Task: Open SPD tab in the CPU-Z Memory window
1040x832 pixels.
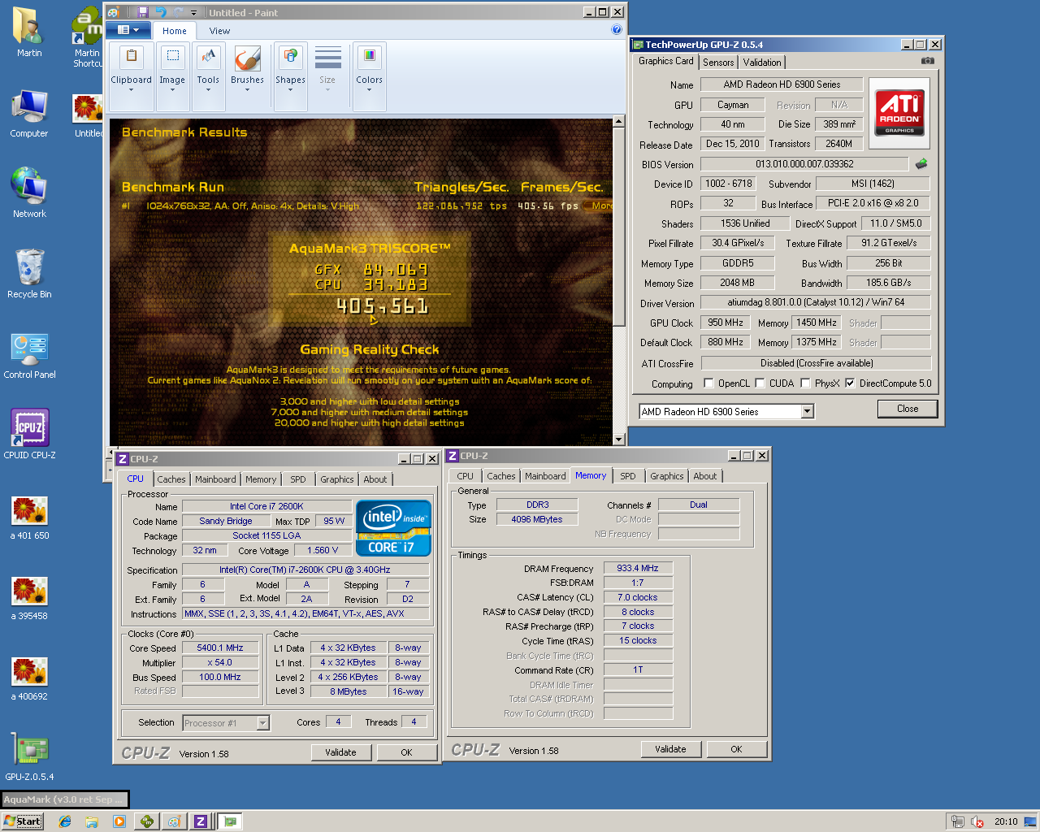Action: tap(628, 476)
